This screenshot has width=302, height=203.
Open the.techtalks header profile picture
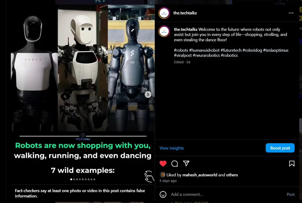tap(164, 13)
